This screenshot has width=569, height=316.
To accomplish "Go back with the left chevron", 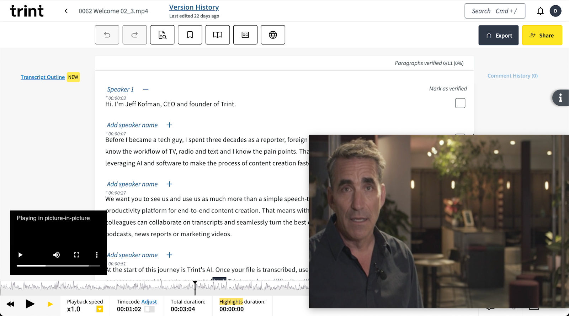I will click(x=66, y=11).
